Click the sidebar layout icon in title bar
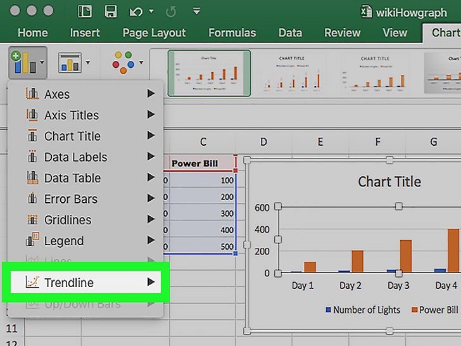 click(85, 12)
